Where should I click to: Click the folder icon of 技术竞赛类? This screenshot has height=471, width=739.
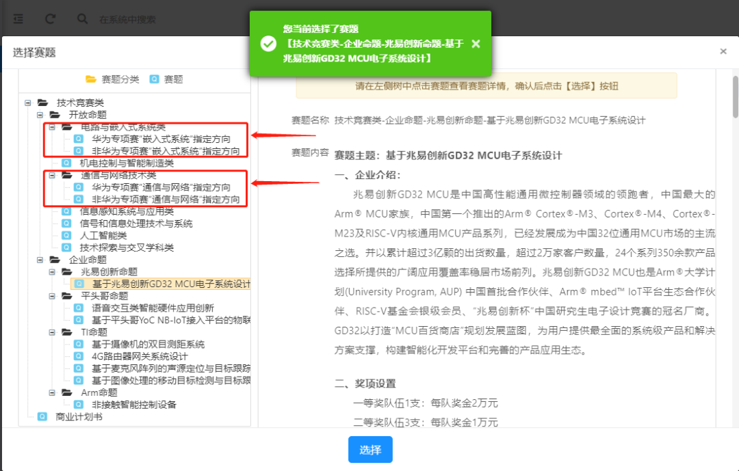tap(43, 103)
